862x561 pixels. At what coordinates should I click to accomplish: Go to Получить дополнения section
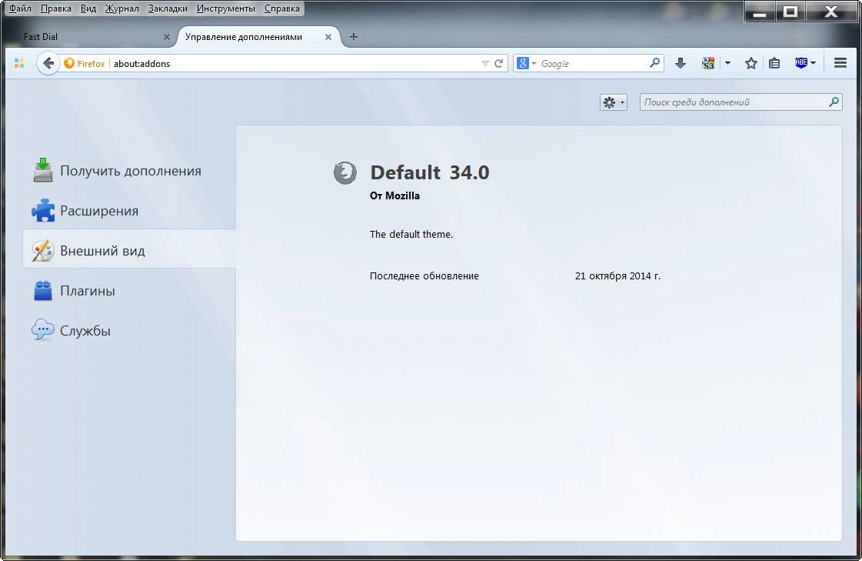(130, 171)
